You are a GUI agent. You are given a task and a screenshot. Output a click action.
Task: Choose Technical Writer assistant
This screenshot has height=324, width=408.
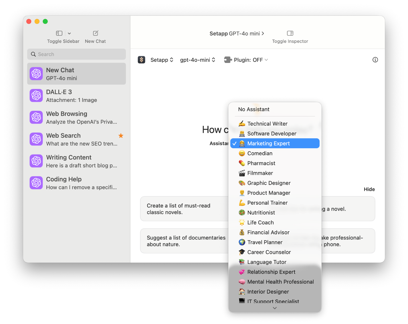pyautogui.click(x=275, y=124)
